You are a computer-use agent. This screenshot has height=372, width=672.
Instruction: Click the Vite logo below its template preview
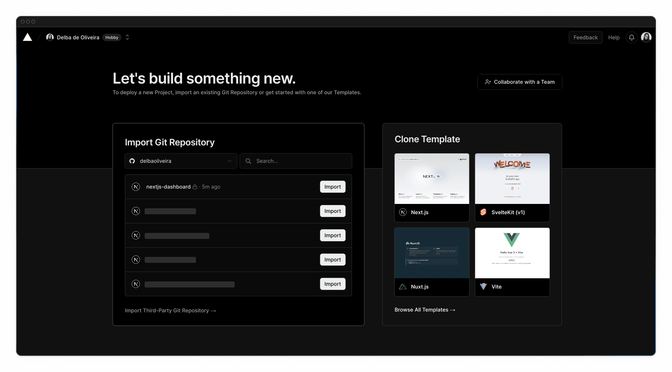(483, 286)
